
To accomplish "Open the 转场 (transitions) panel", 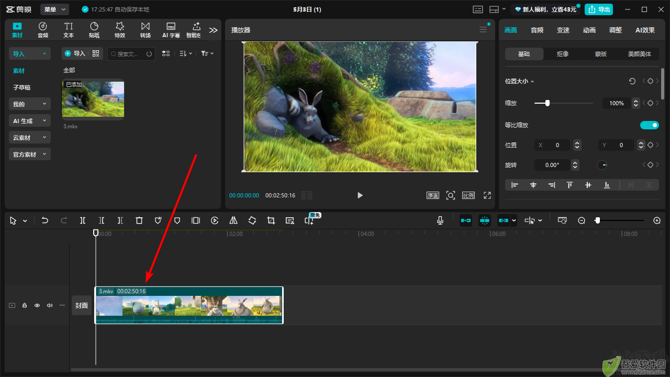I will [146, 30].
